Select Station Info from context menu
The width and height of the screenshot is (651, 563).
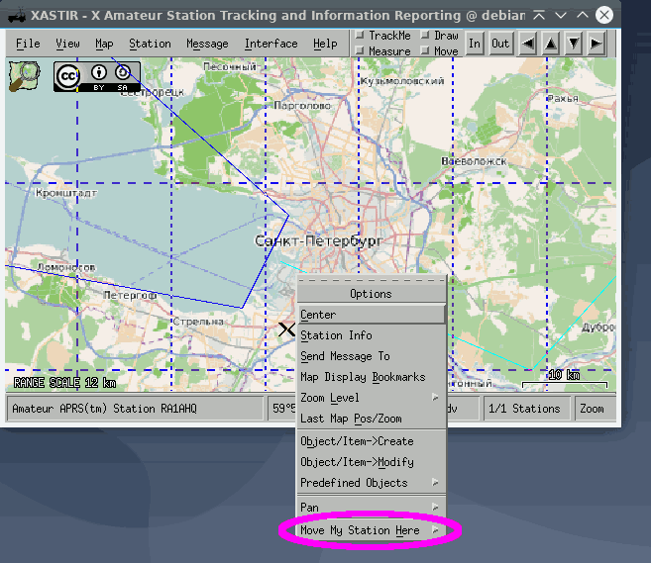tap(372, 335)
